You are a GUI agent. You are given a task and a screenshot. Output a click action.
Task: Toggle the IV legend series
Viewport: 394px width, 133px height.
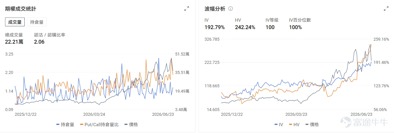tap(278, 125)
